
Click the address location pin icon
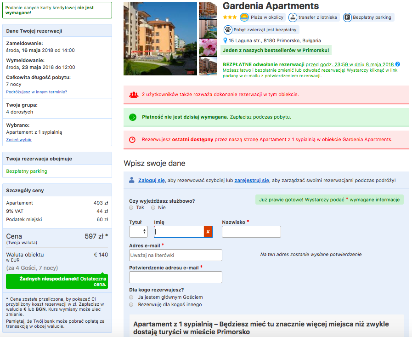(225, 40)
